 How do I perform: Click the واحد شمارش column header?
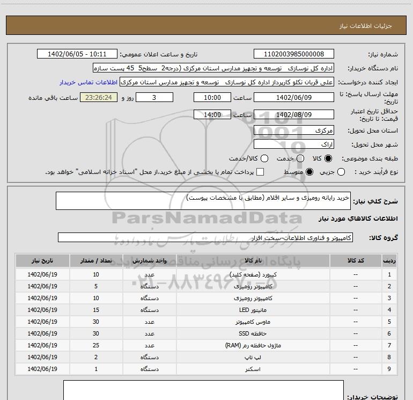pyautogui.click(x=149, y=260)
